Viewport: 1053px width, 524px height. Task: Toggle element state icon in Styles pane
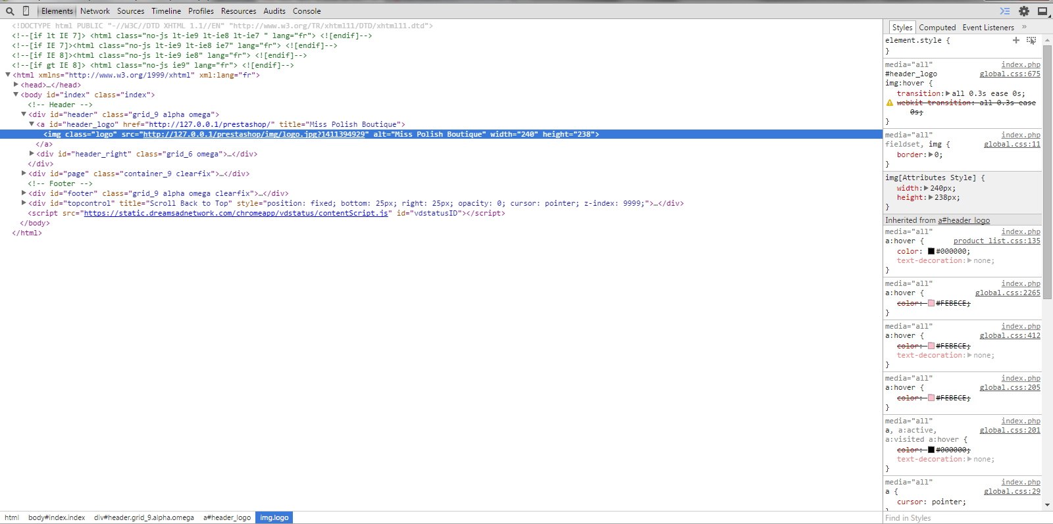[1031, 40]
